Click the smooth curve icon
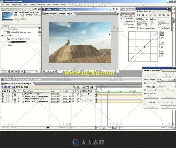Screen dimensions: 176x148 point(162,52)
